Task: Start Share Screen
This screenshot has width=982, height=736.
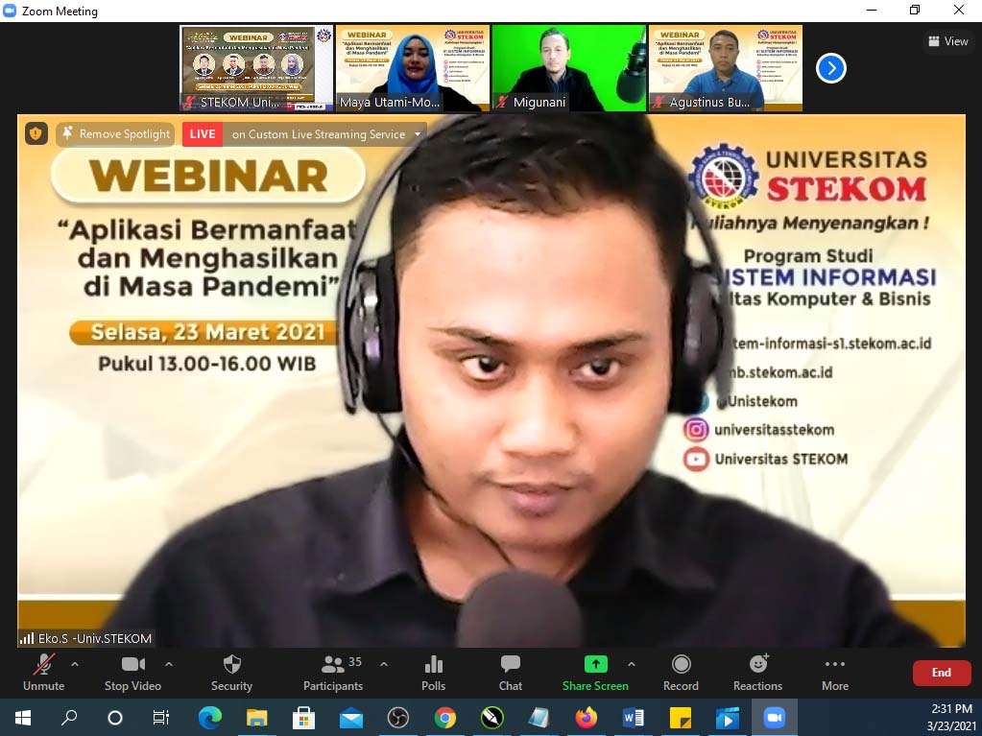Action: click(x=595, y=673)
